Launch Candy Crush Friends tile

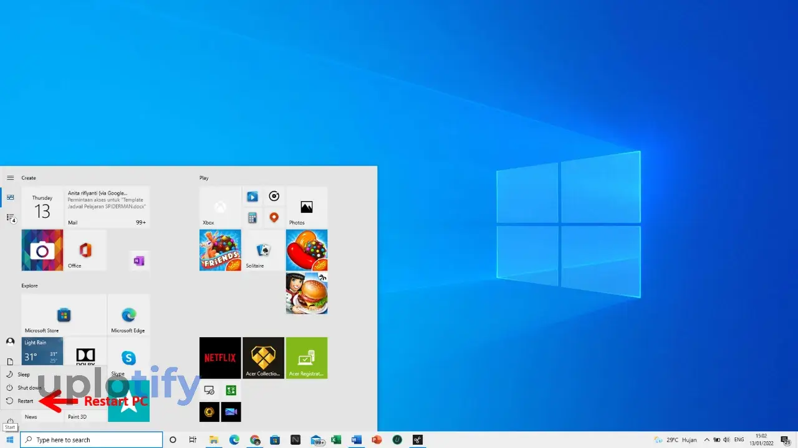(x=220, y=250)
